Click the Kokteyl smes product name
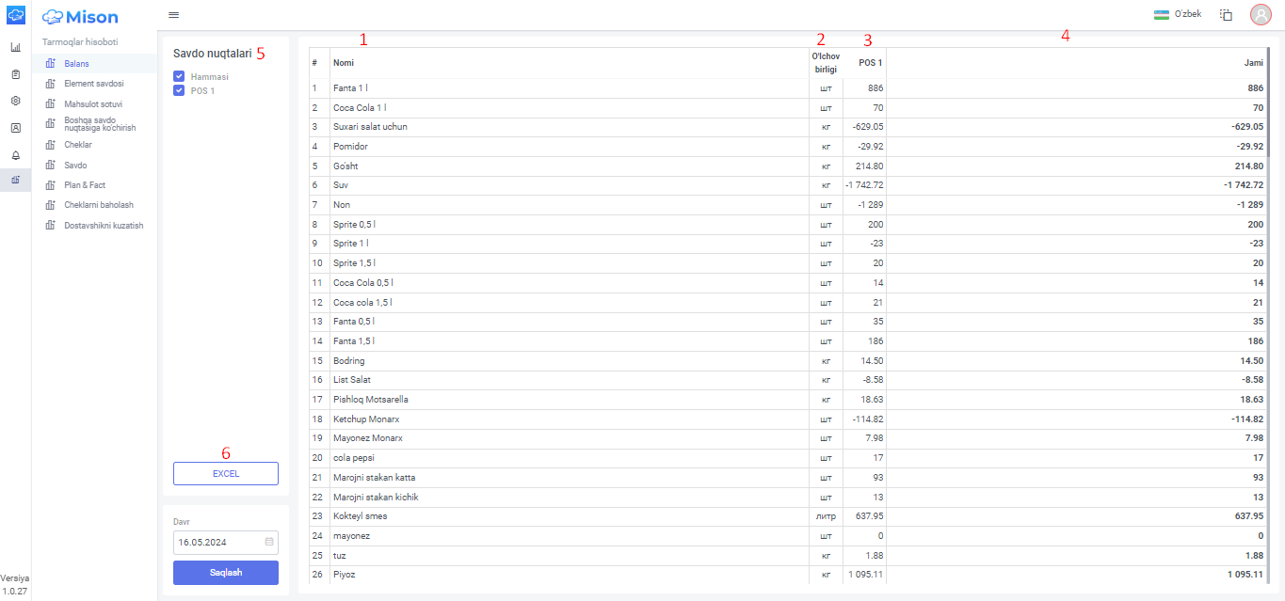The image size is (1285, 601). tap(360, 516)
